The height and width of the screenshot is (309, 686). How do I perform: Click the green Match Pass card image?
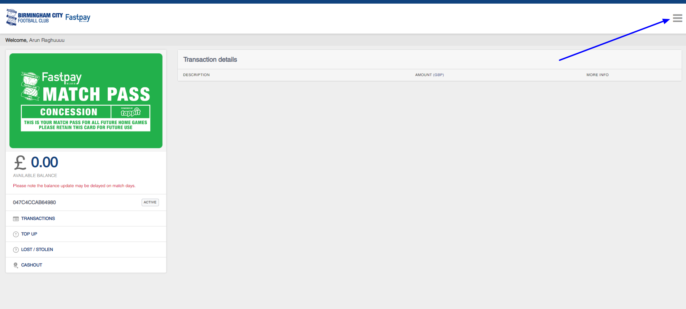coord(86,101)
